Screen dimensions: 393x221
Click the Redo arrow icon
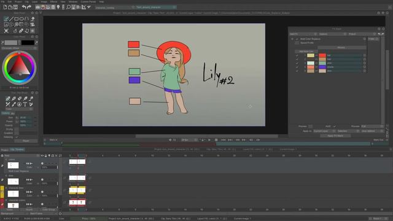click(29, 7)
